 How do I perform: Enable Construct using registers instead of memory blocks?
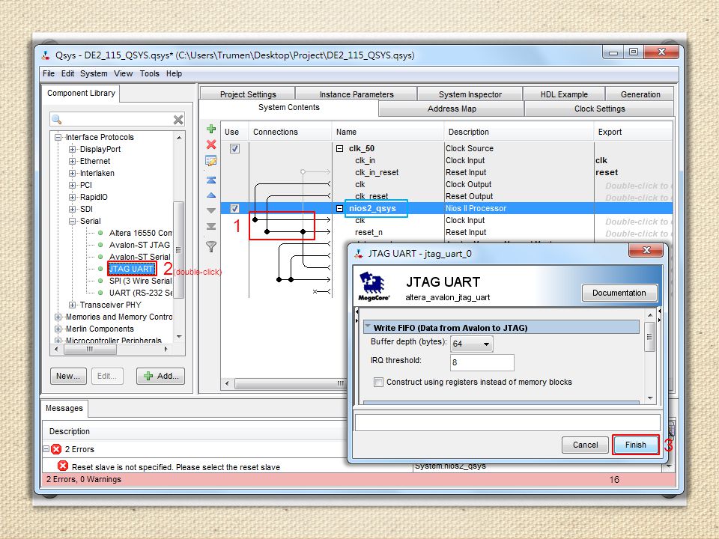[x=378, y=383]
